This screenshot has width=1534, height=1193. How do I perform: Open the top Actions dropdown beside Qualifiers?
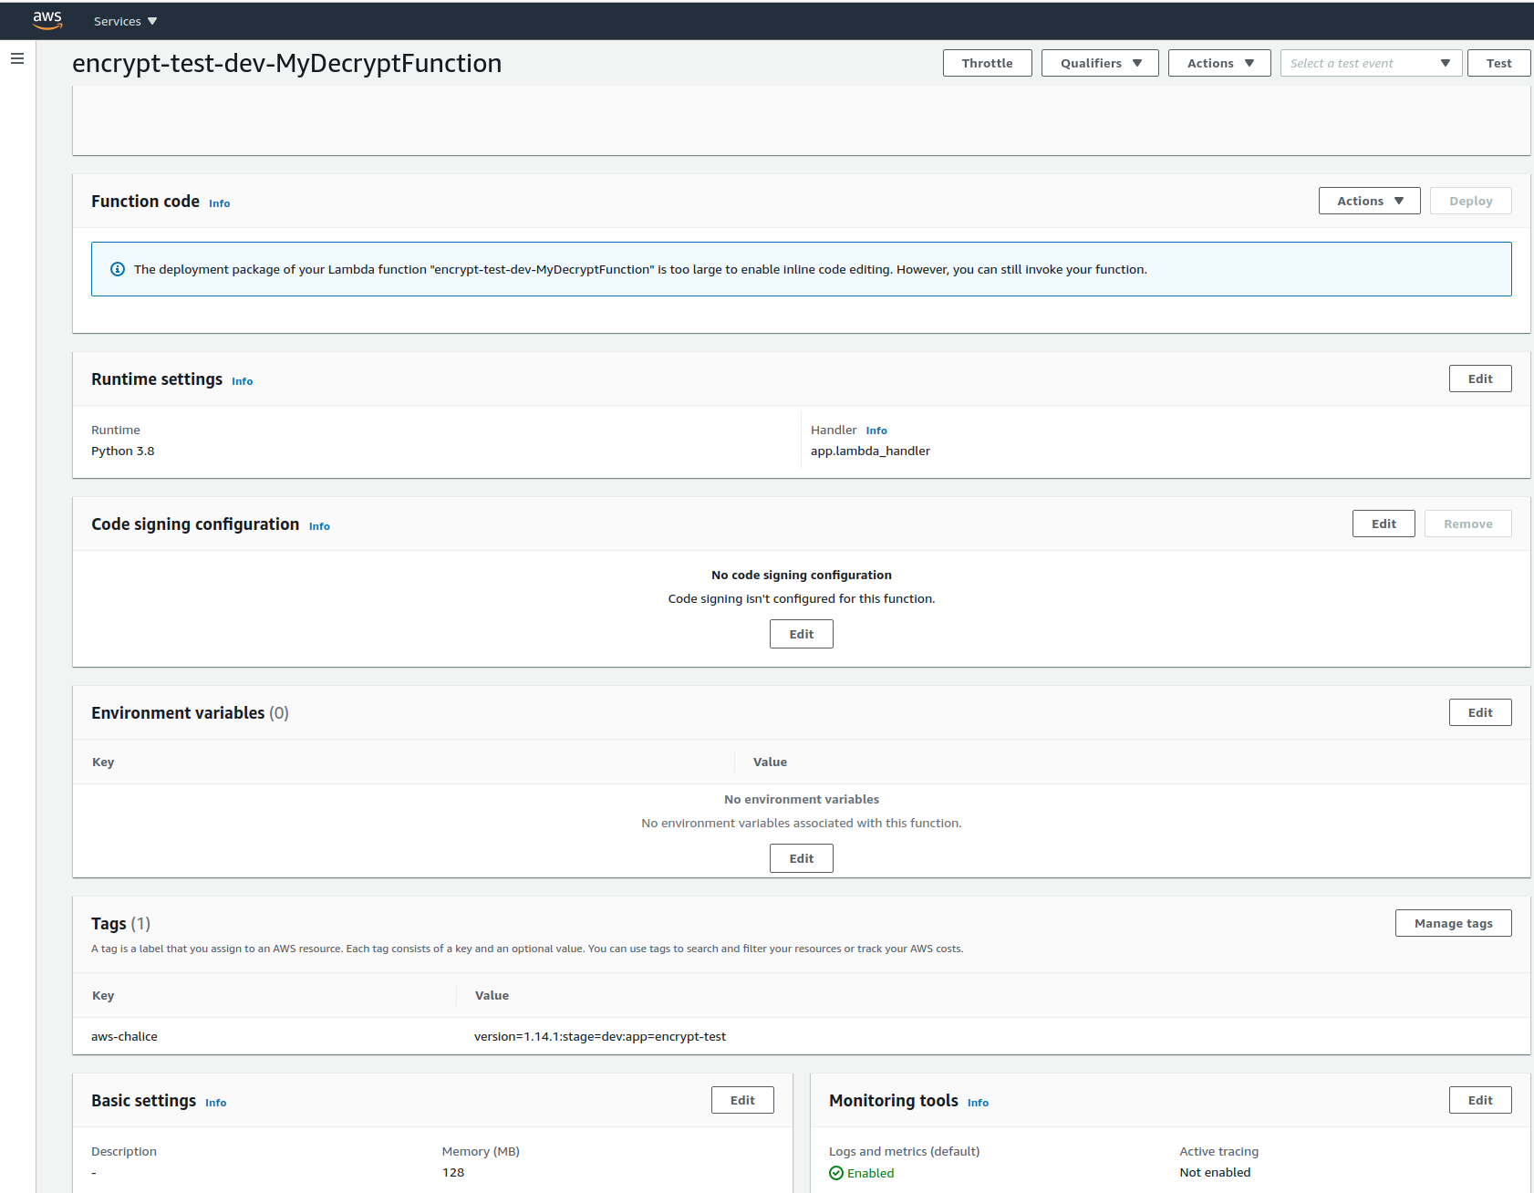(1218, 63)
